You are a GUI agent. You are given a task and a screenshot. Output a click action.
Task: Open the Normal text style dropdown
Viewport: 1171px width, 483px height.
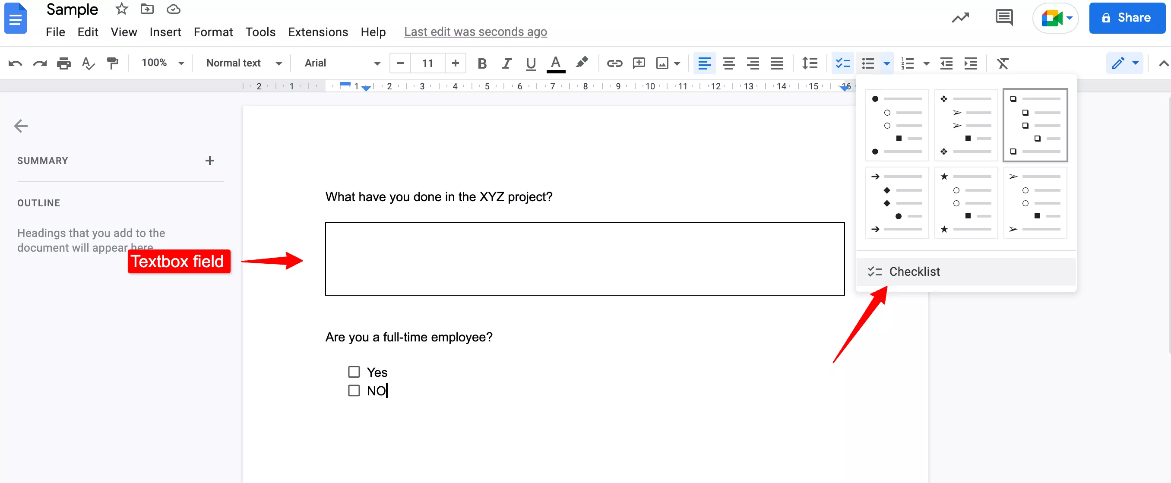pos(243,63)
